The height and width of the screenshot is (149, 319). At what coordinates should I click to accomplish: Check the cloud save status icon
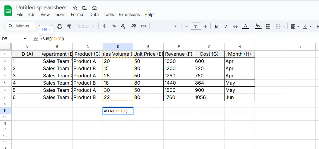pyautogui.click(x=94, y=8)
